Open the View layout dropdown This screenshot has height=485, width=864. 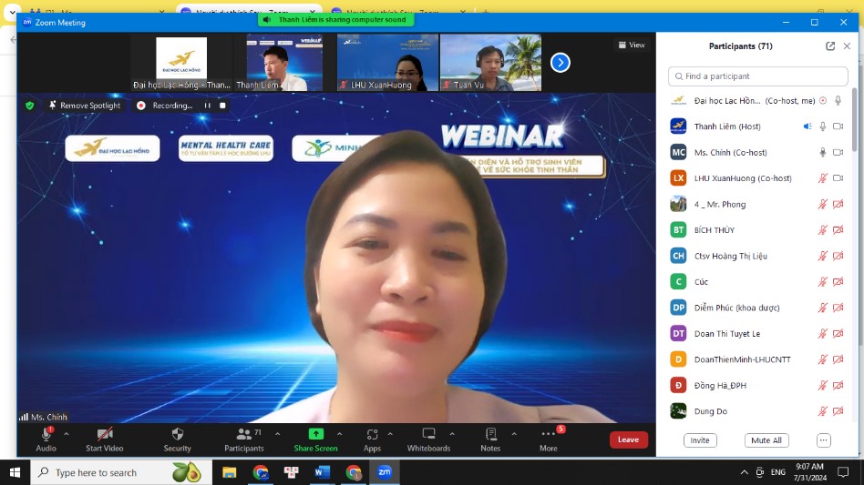(631, 45)
